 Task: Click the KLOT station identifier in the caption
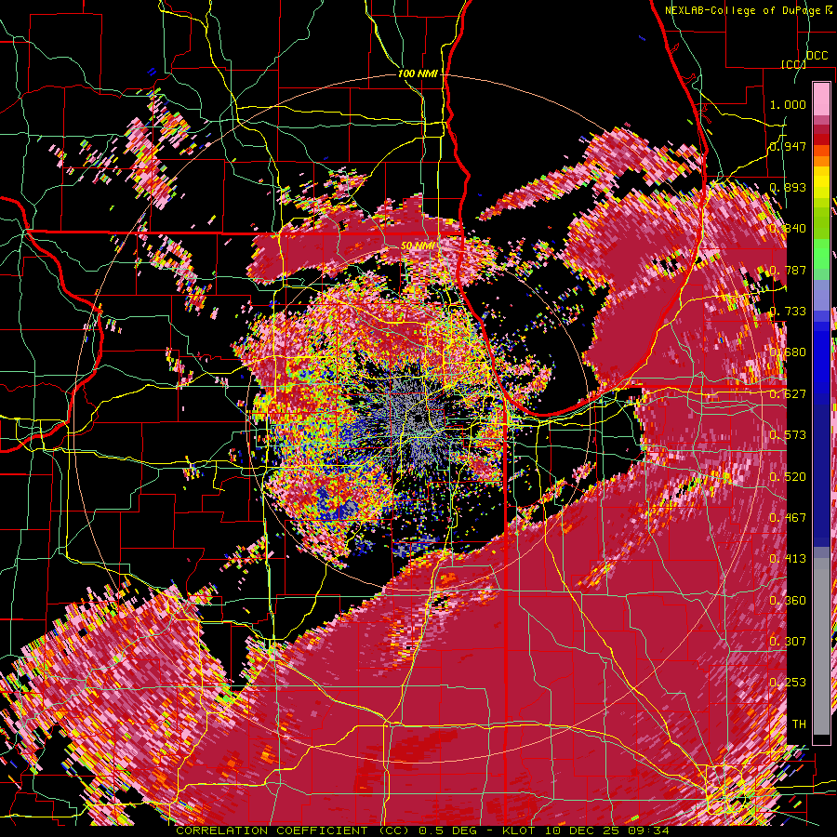(x=521, y=830)
